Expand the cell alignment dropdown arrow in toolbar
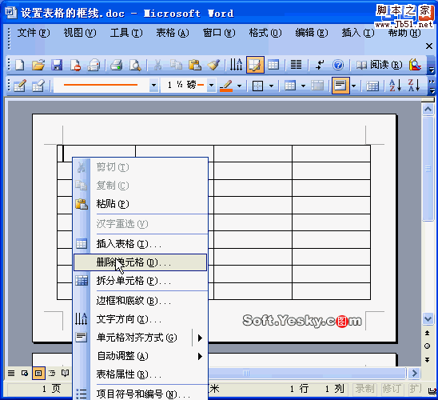 353,86
